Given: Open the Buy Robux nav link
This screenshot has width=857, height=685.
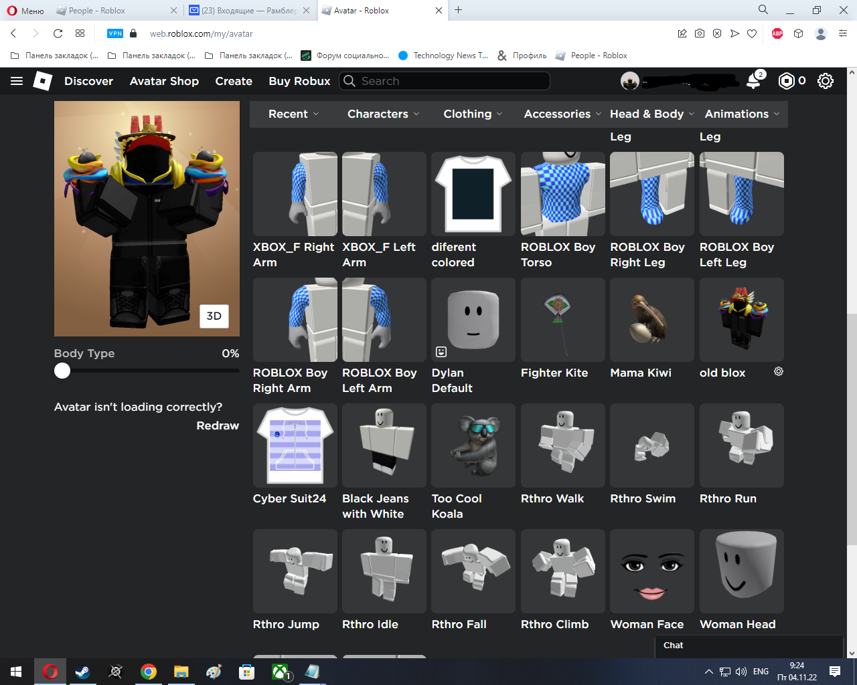Looking at the screenshot, I should [x=299, y=81].
